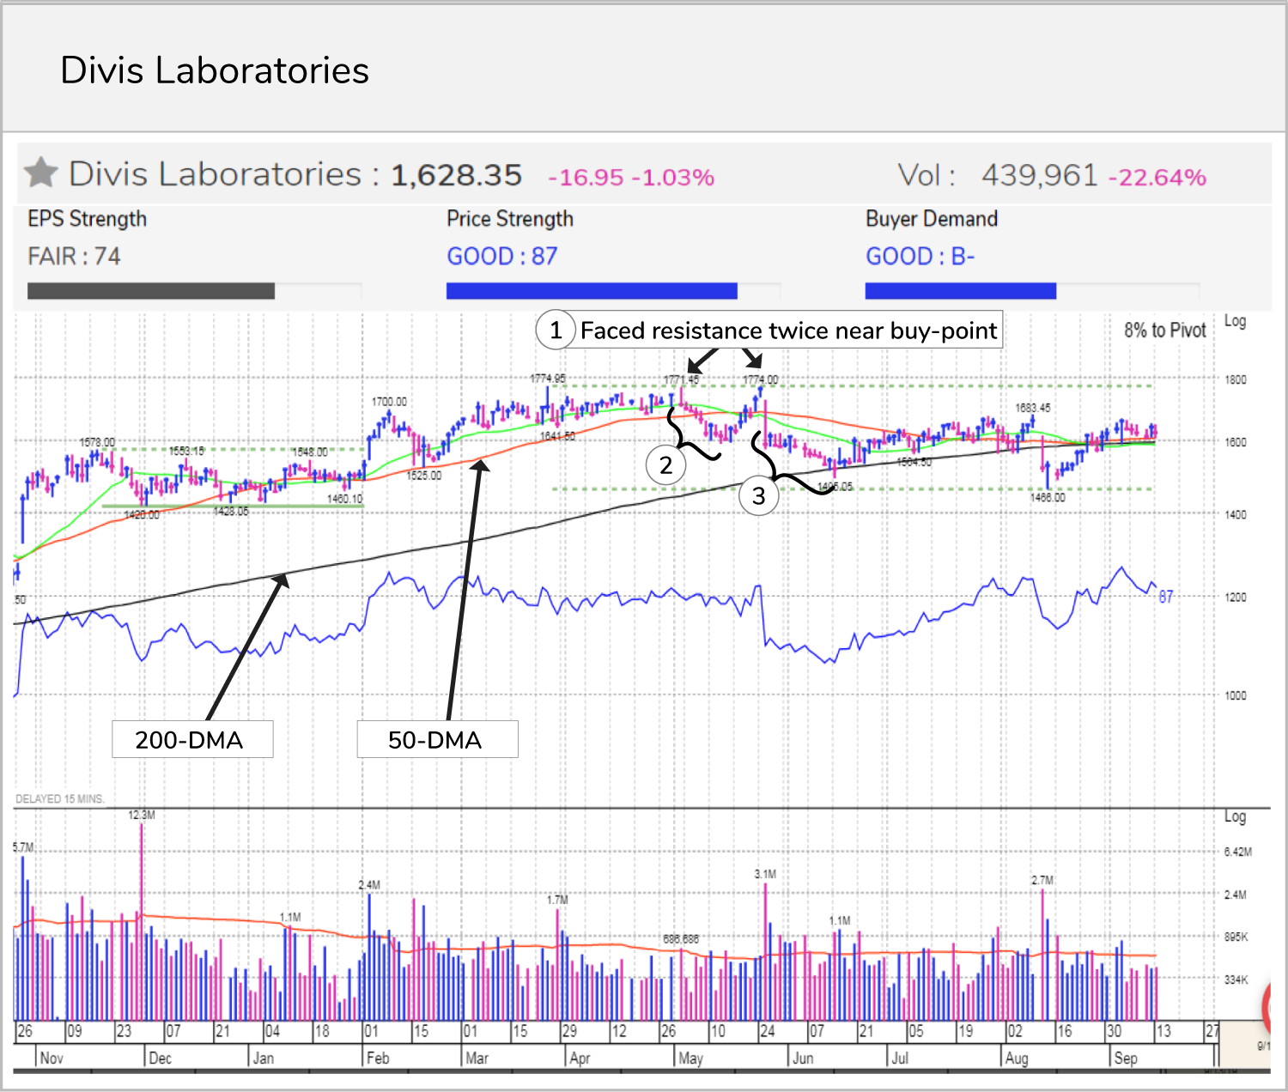Click the 2.4M volume bar label

[369, 885]
